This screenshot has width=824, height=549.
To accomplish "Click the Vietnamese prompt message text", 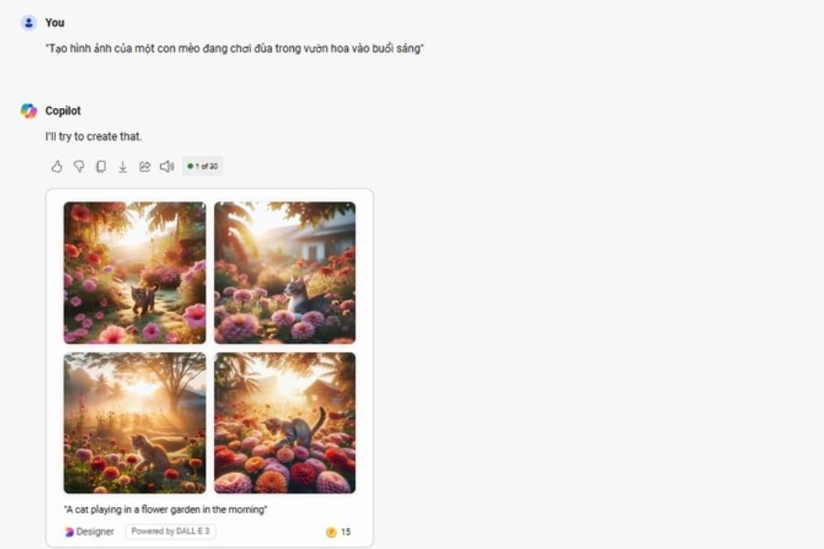I will pyautogui.click(x=234, y=48).
